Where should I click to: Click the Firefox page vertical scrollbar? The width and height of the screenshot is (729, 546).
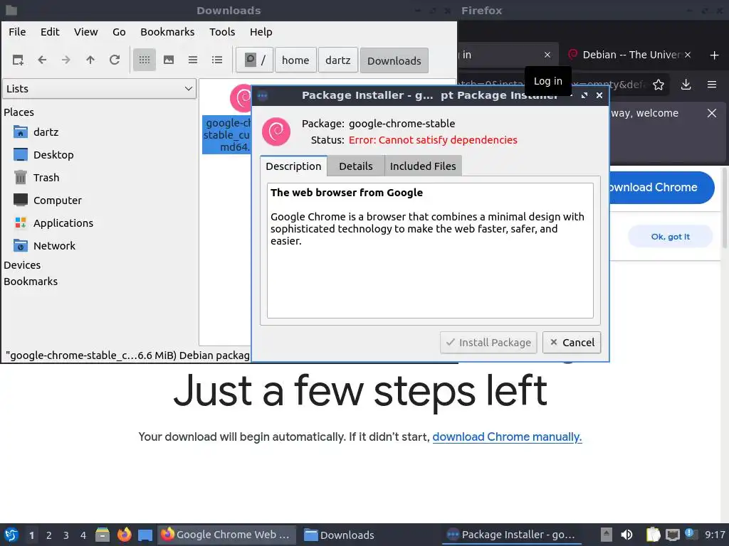[x=724, y=209]
